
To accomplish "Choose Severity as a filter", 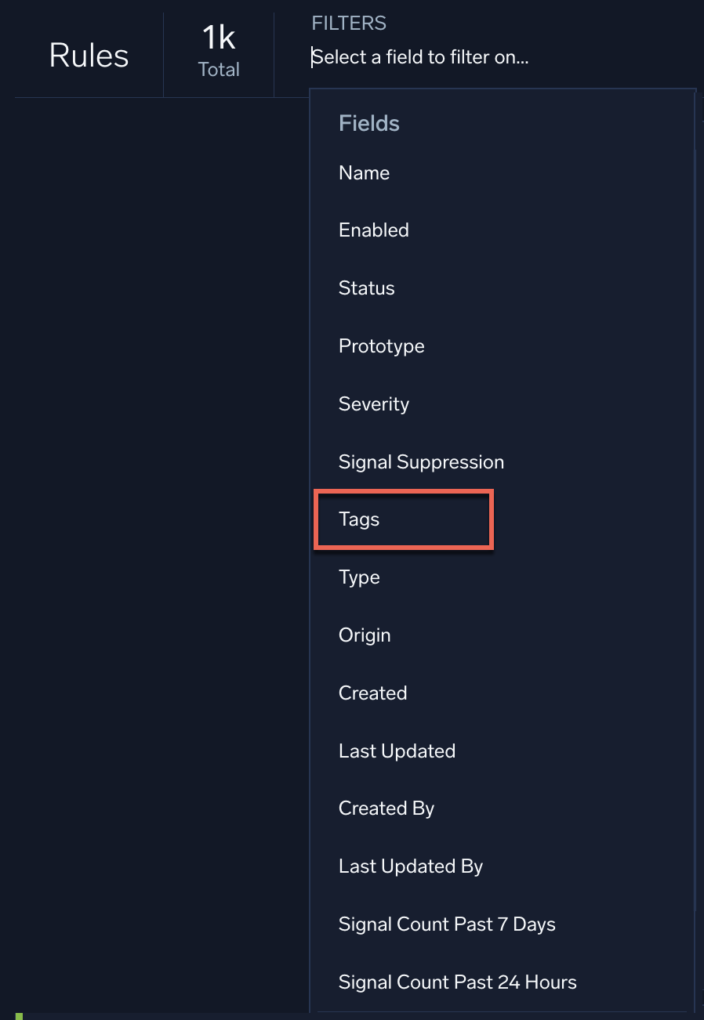I will (373, 404).
